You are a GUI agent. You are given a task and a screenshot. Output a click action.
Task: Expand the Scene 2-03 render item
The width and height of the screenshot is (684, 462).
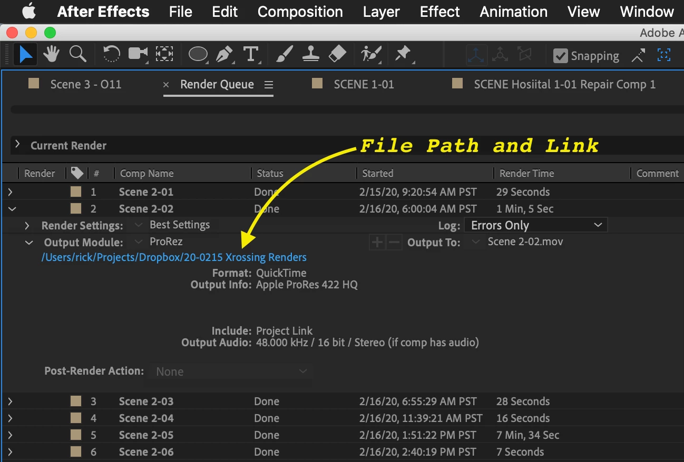[x=11, y=401]
